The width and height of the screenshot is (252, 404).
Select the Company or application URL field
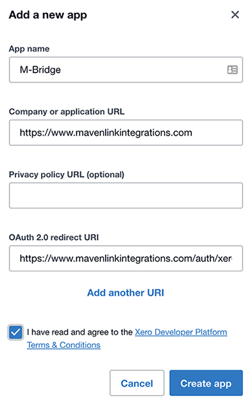126,133
